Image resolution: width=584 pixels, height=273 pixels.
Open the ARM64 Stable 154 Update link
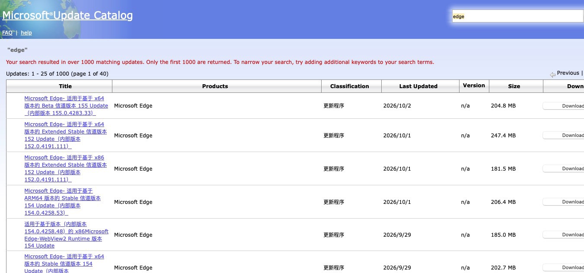pyautogui.click(x=63, y=202)
